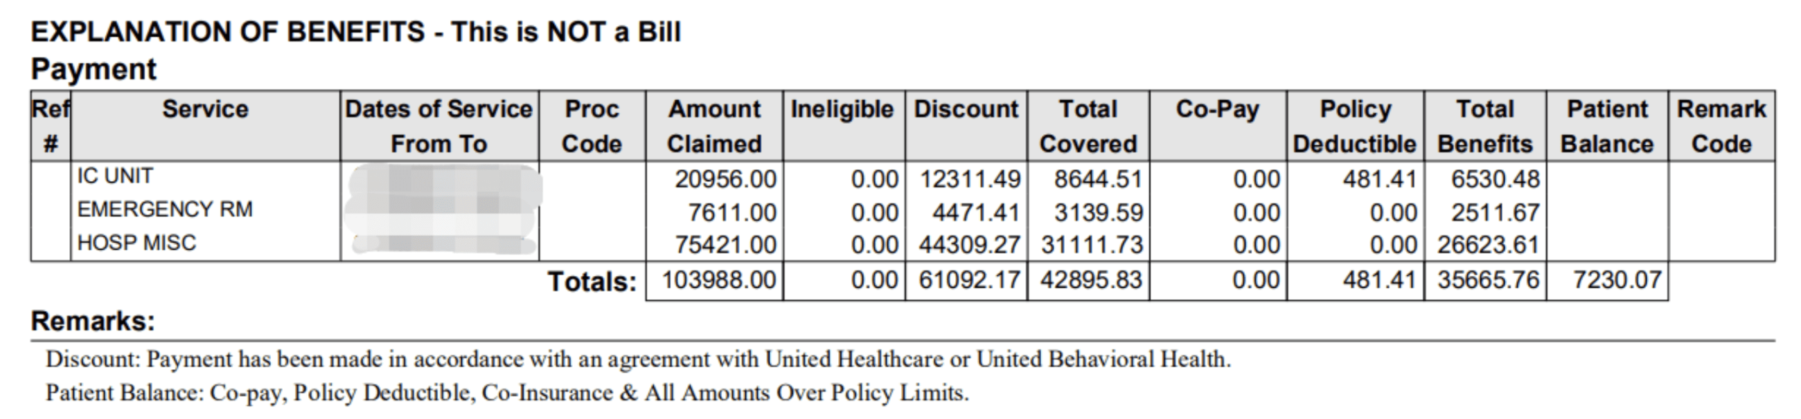
Task: Click EMERGENCY RM total benefits 2511.67
Action: tap(1496, 212)
